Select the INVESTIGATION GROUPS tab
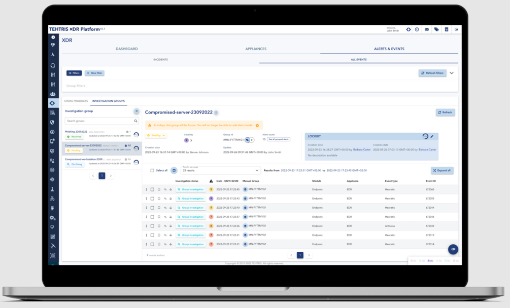The image size is (510, 308). click(x=108, y=101)
